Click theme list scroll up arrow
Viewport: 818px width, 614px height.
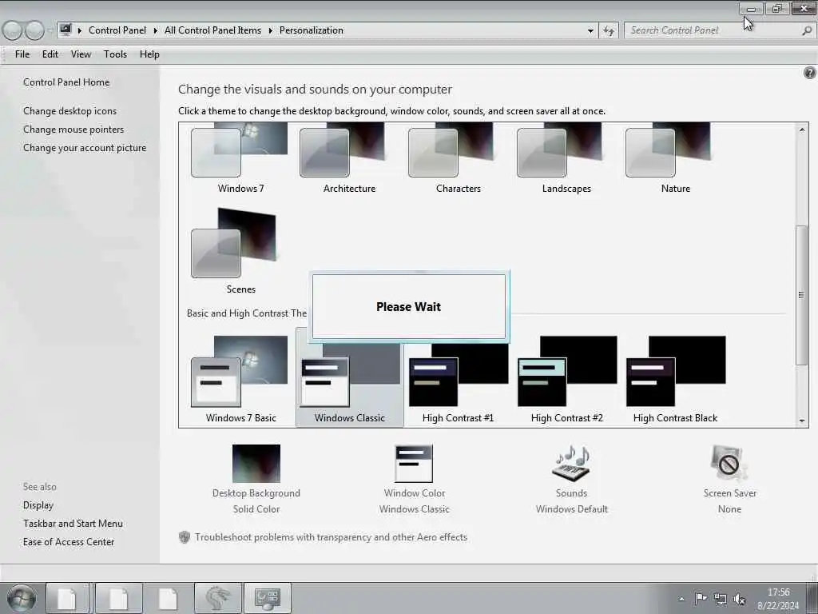[802, 130]
